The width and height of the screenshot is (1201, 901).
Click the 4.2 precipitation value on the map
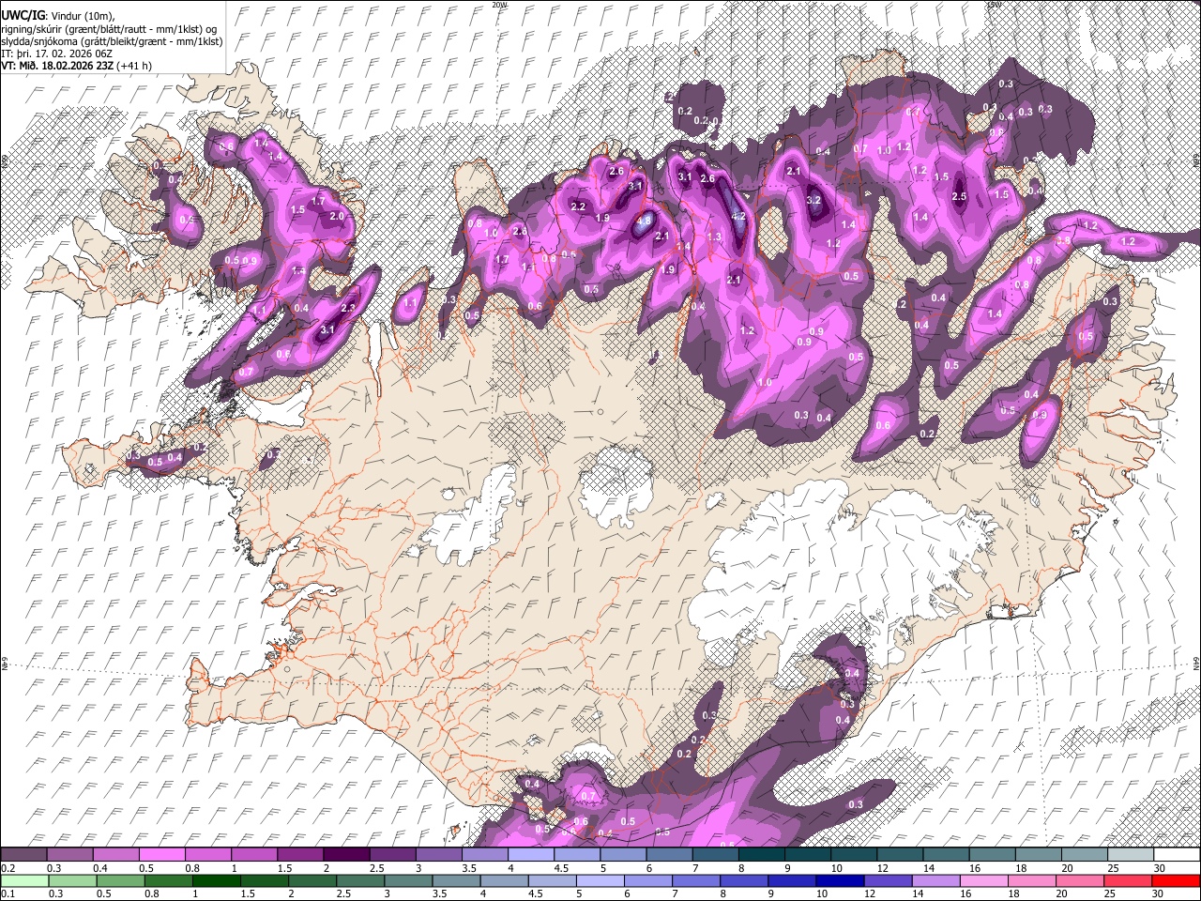tap(737, 216)
